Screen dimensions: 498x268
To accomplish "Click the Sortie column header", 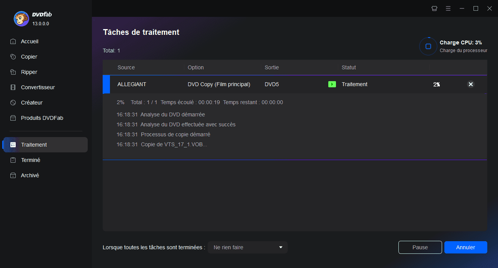I will click(272, 67).
